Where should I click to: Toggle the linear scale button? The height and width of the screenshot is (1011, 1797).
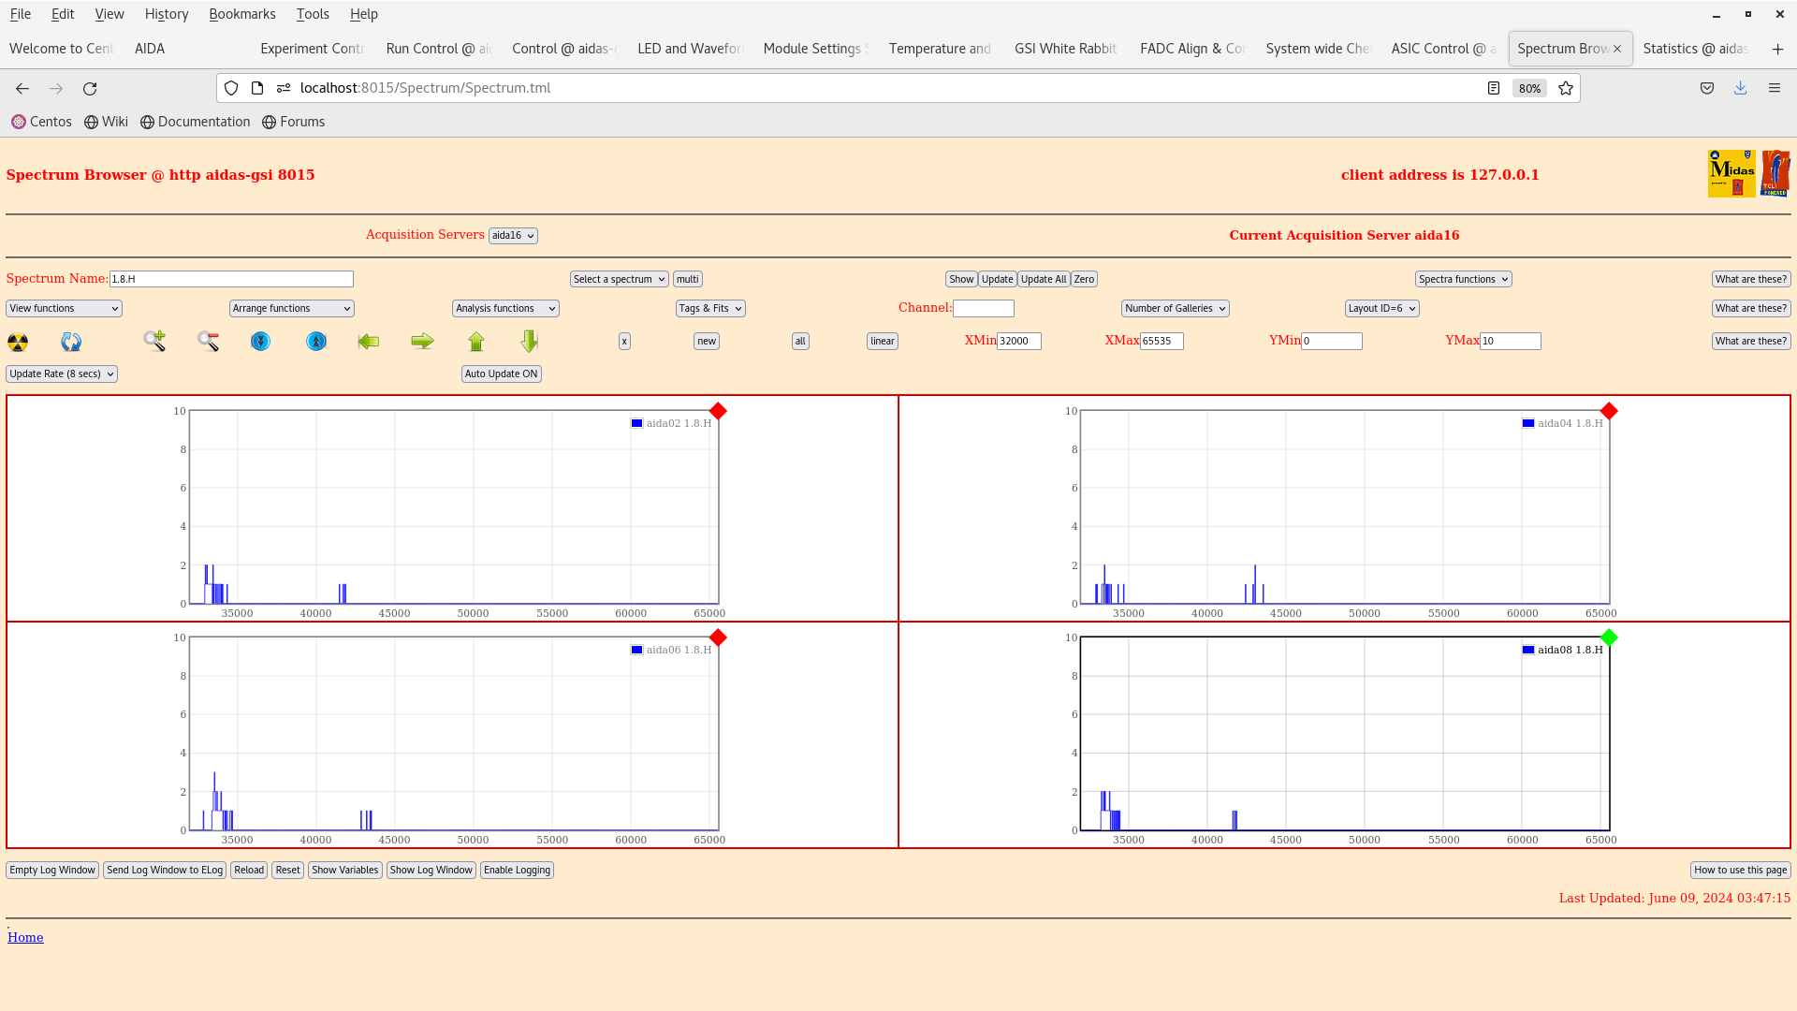tap(882, 342)
